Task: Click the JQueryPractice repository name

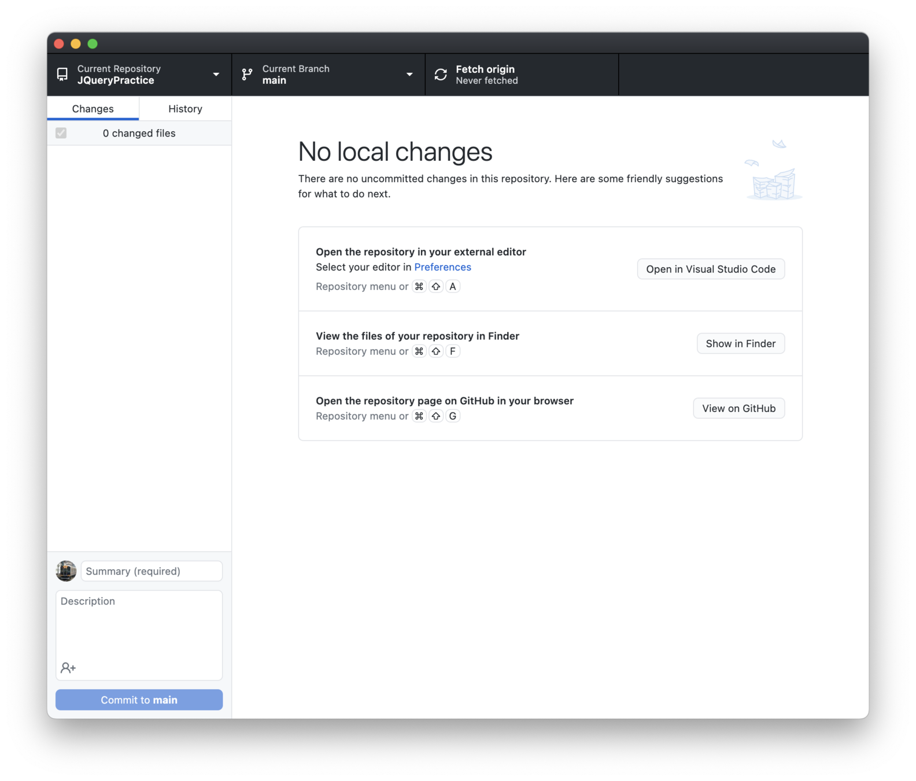Action: click(116, 80)
